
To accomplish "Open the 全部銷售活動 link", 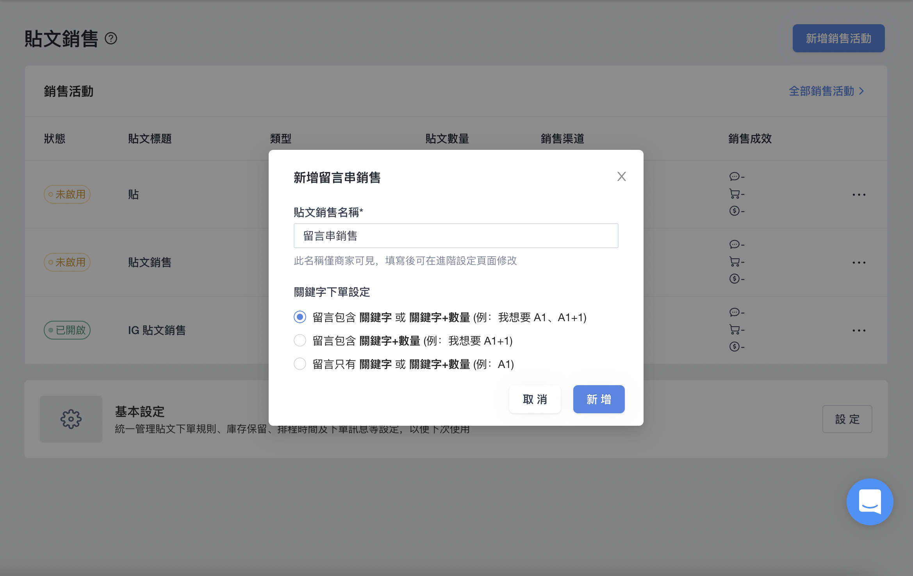I will pos(826,91).
